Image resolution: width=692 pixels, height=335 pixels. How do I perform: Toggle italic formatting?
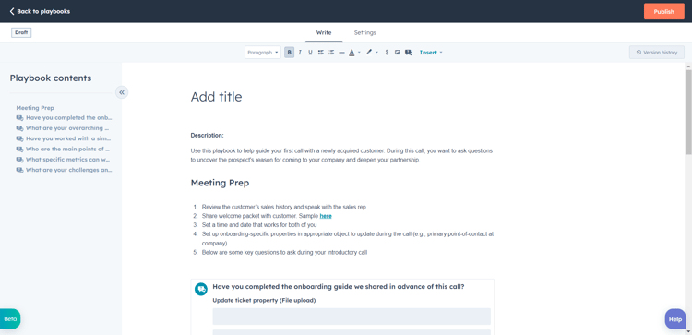pos(300,52)
